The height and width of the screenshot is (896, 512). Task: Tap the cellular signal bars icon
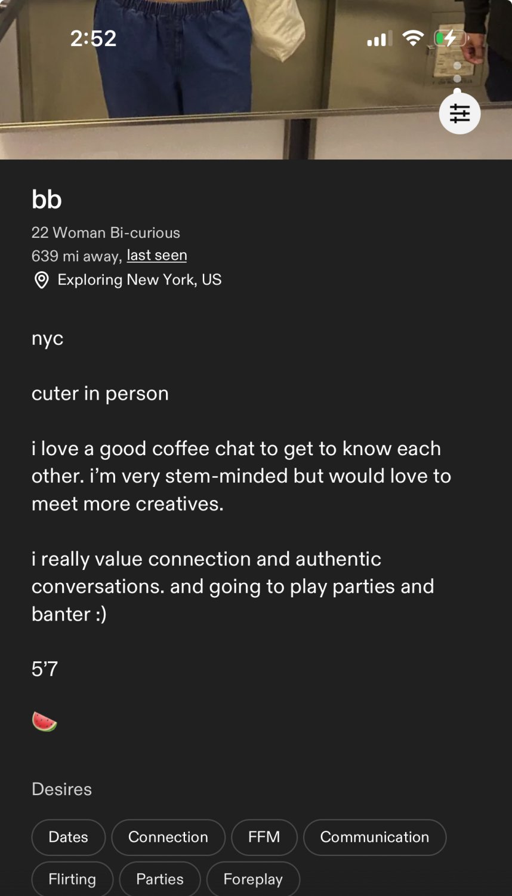pos(379,39)
